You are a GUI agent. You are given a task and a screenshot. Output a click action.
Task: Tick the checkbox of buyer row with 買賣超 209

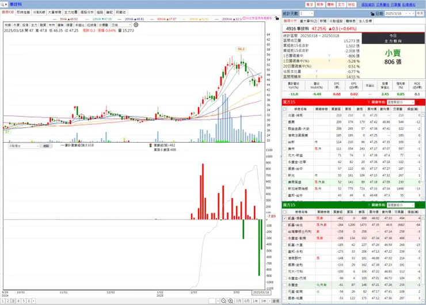click(x=284, y=122)
